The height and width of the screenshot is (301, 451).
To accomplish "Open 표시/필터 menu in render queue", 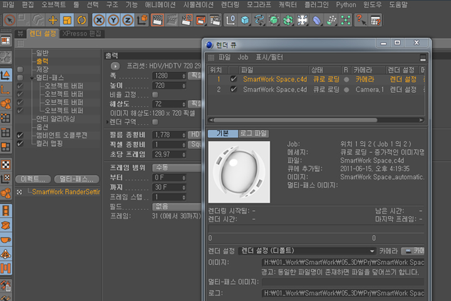I will point(269,57).
